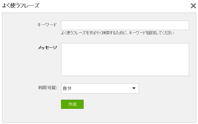
Task: Click the キーワード field label
Action: click(x=47, y=25)
